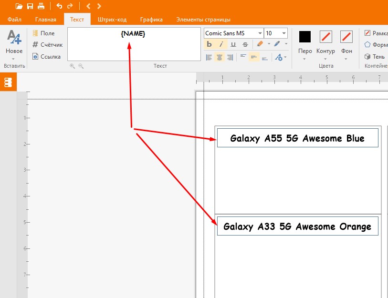Click the black Перо color swatch
Image resolution: width=388 pixels, height=298 pixels.
[304, 37]
